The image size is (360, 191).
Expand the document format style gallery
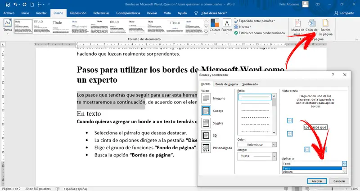(x=206, y=32)
